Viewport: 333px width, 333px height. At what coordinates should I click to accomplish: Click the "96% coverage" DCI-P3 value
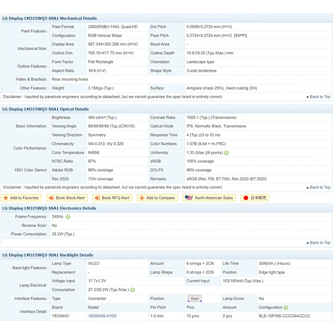[x=199, y=170]
